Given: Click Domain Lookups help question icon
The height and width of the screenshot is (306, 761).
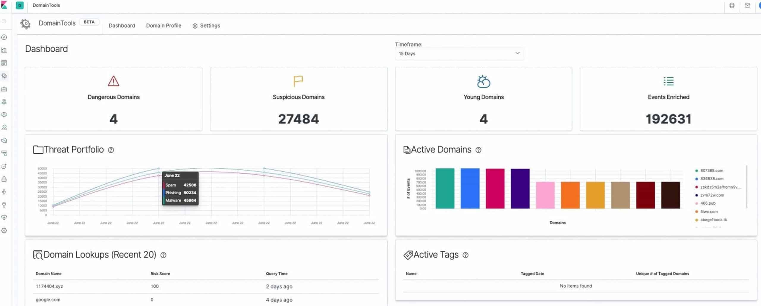Looking at the screenshot, I should coord(163,255).
